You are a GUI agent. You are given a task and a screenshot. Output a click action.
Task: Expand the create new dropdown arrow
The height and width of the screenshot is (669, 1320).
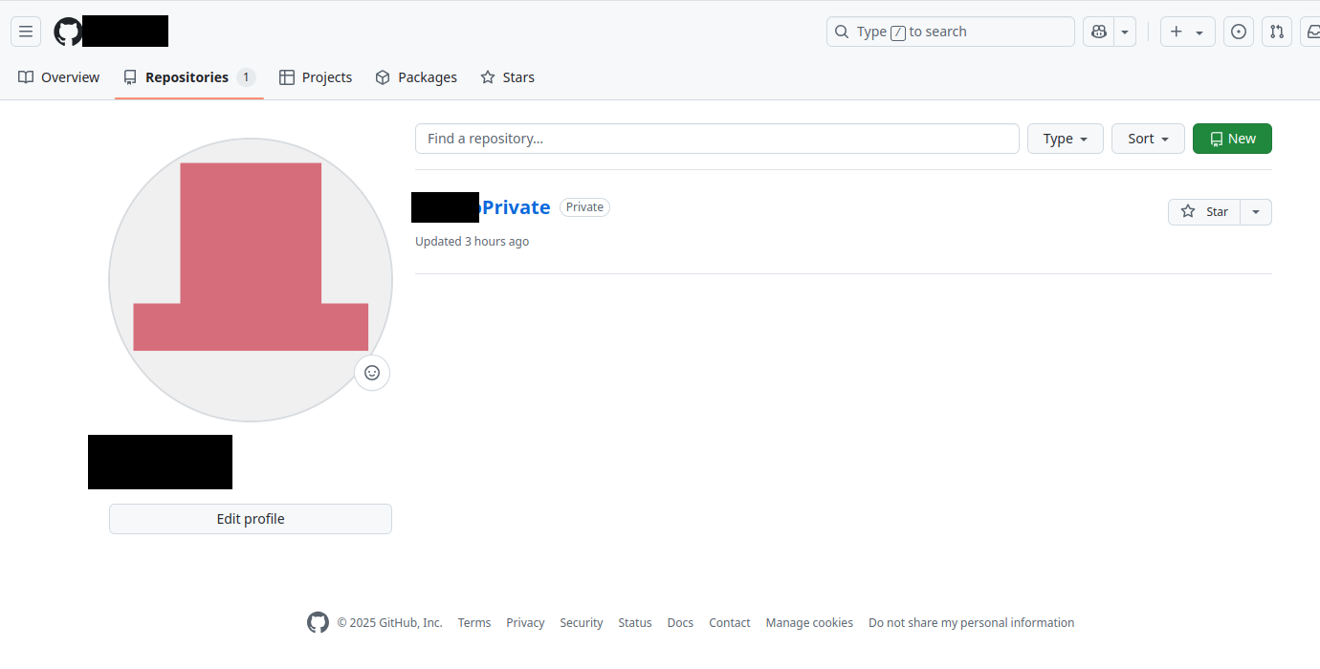1200,31
